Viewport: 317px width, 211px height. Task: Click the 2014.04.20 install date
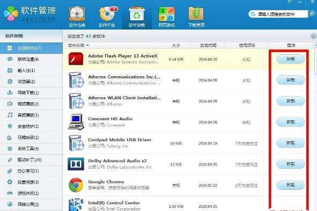pos(208,59)
